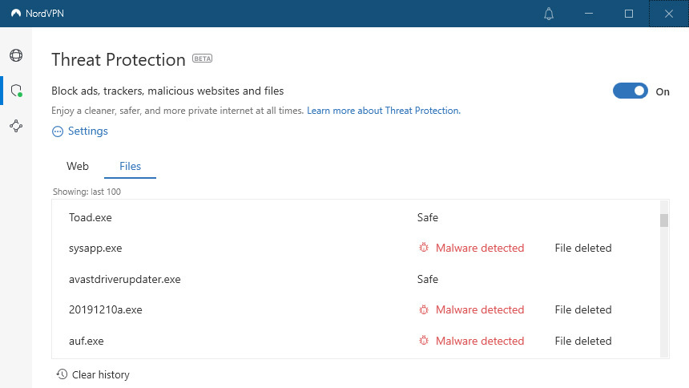Click the Settings ellipsis circle icon
Viewport: 689px width, 388px height.
point(58,131)
